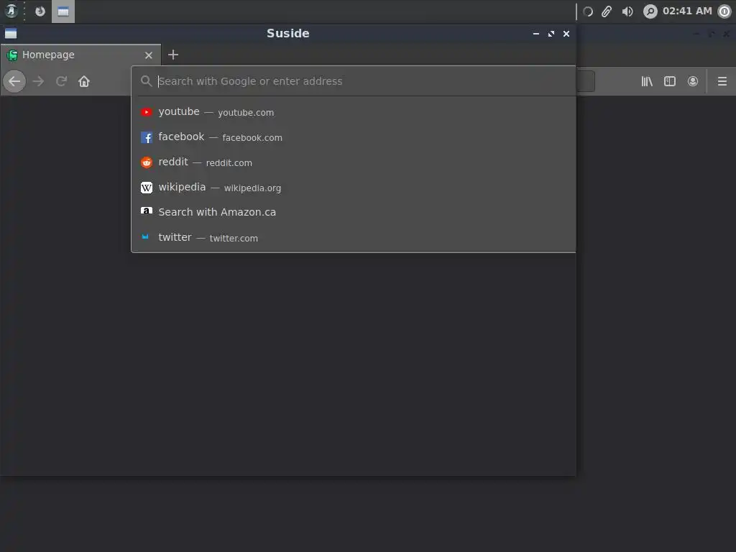Focus the Search with Google address field

point(354,81)
